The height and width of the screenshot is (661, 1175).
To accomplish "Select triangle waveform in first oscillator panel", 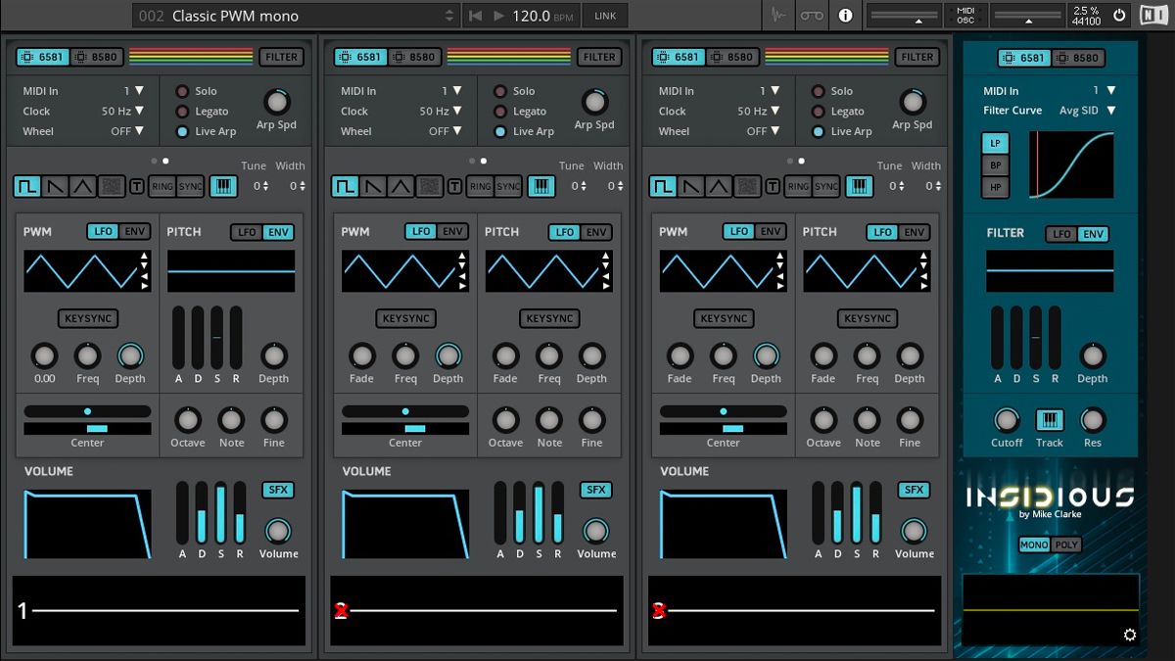I will click(83, 186).
